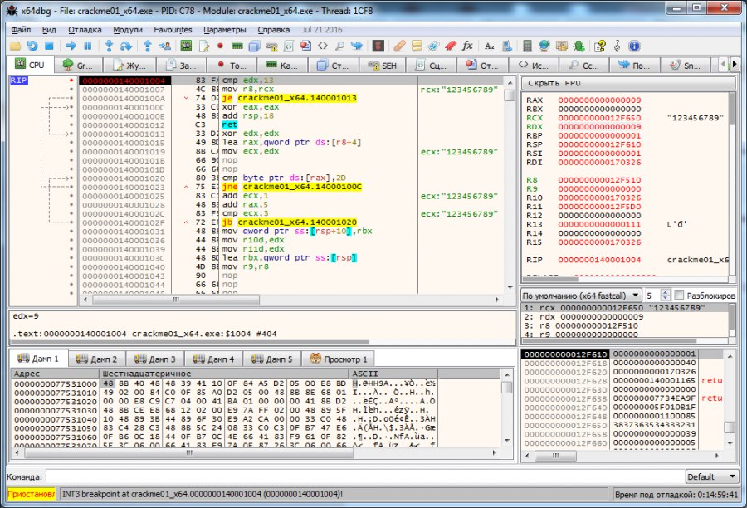Switch to the SEH tab
The height and width of the screenshot is (508, 747).
(383, 65)
